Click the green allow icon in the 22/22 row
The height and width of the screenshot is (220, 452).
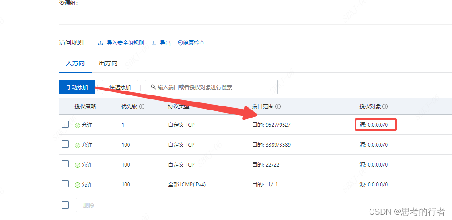click(77, 165)
